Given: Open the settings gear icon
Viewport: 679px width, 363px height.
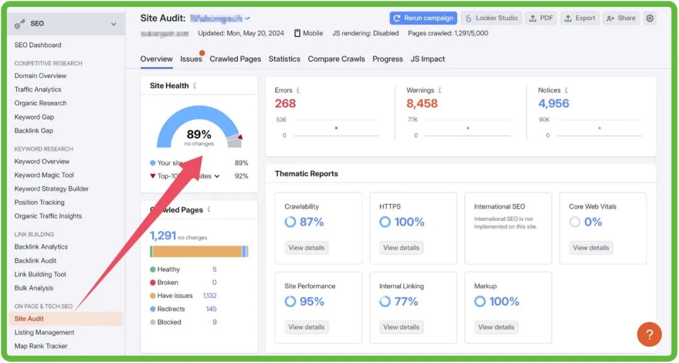Looking at the screenshot, I should tap(650, 18).
